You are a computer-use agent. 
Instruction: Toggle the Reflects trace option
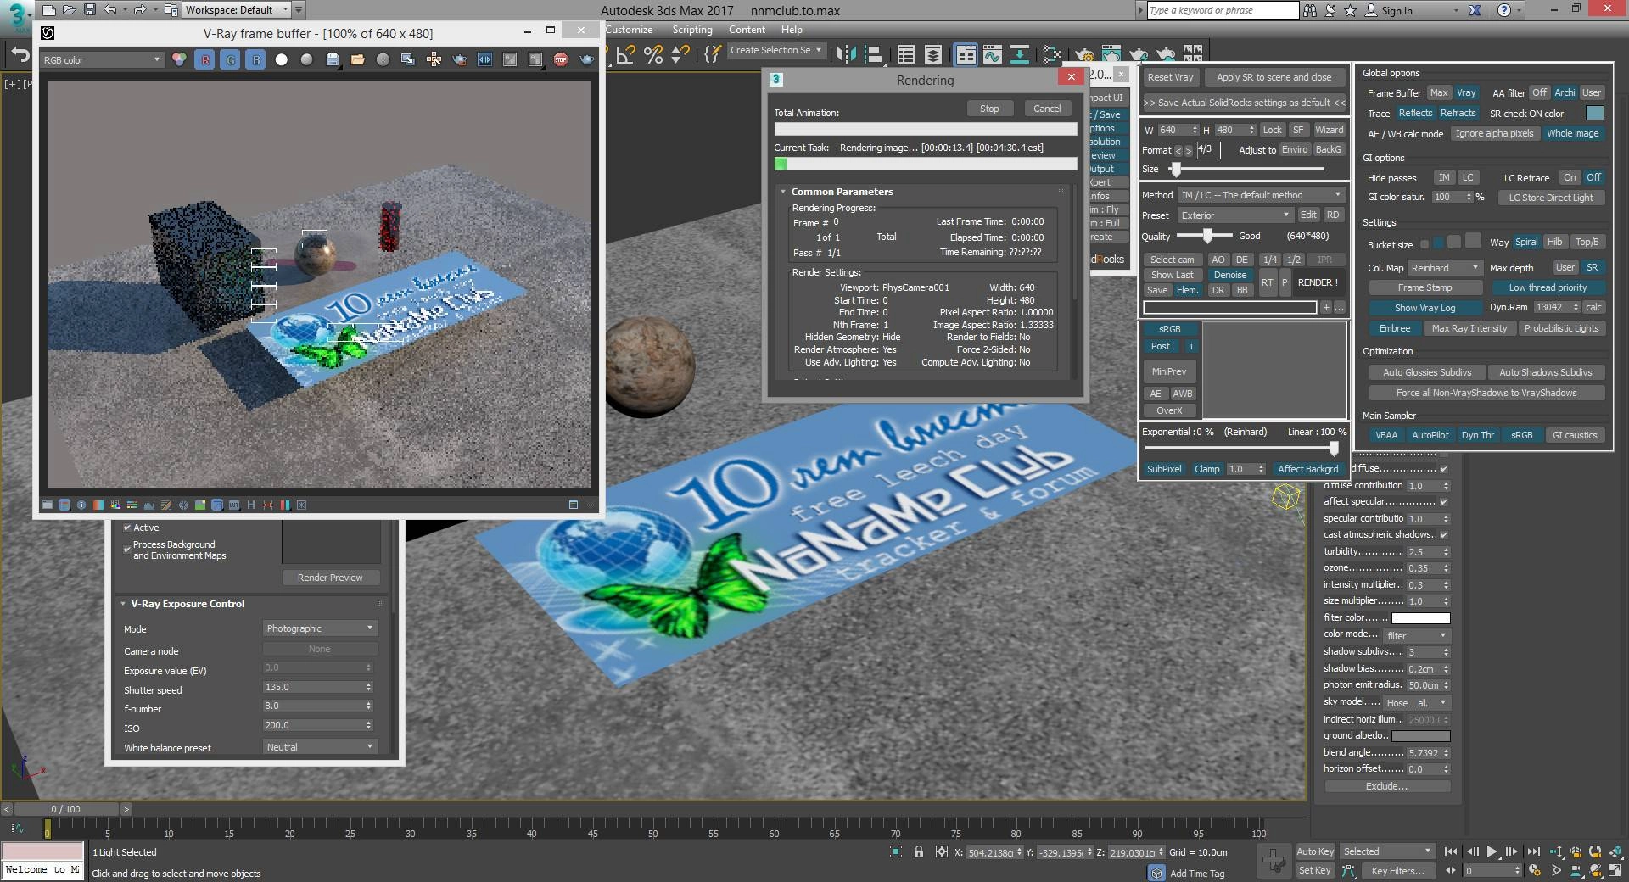click(1415, 113)
